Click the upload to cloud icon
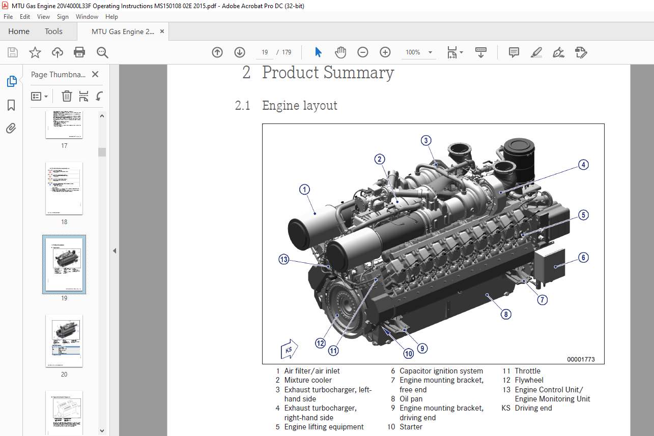654x436 pixels. [x=58, y=52]
